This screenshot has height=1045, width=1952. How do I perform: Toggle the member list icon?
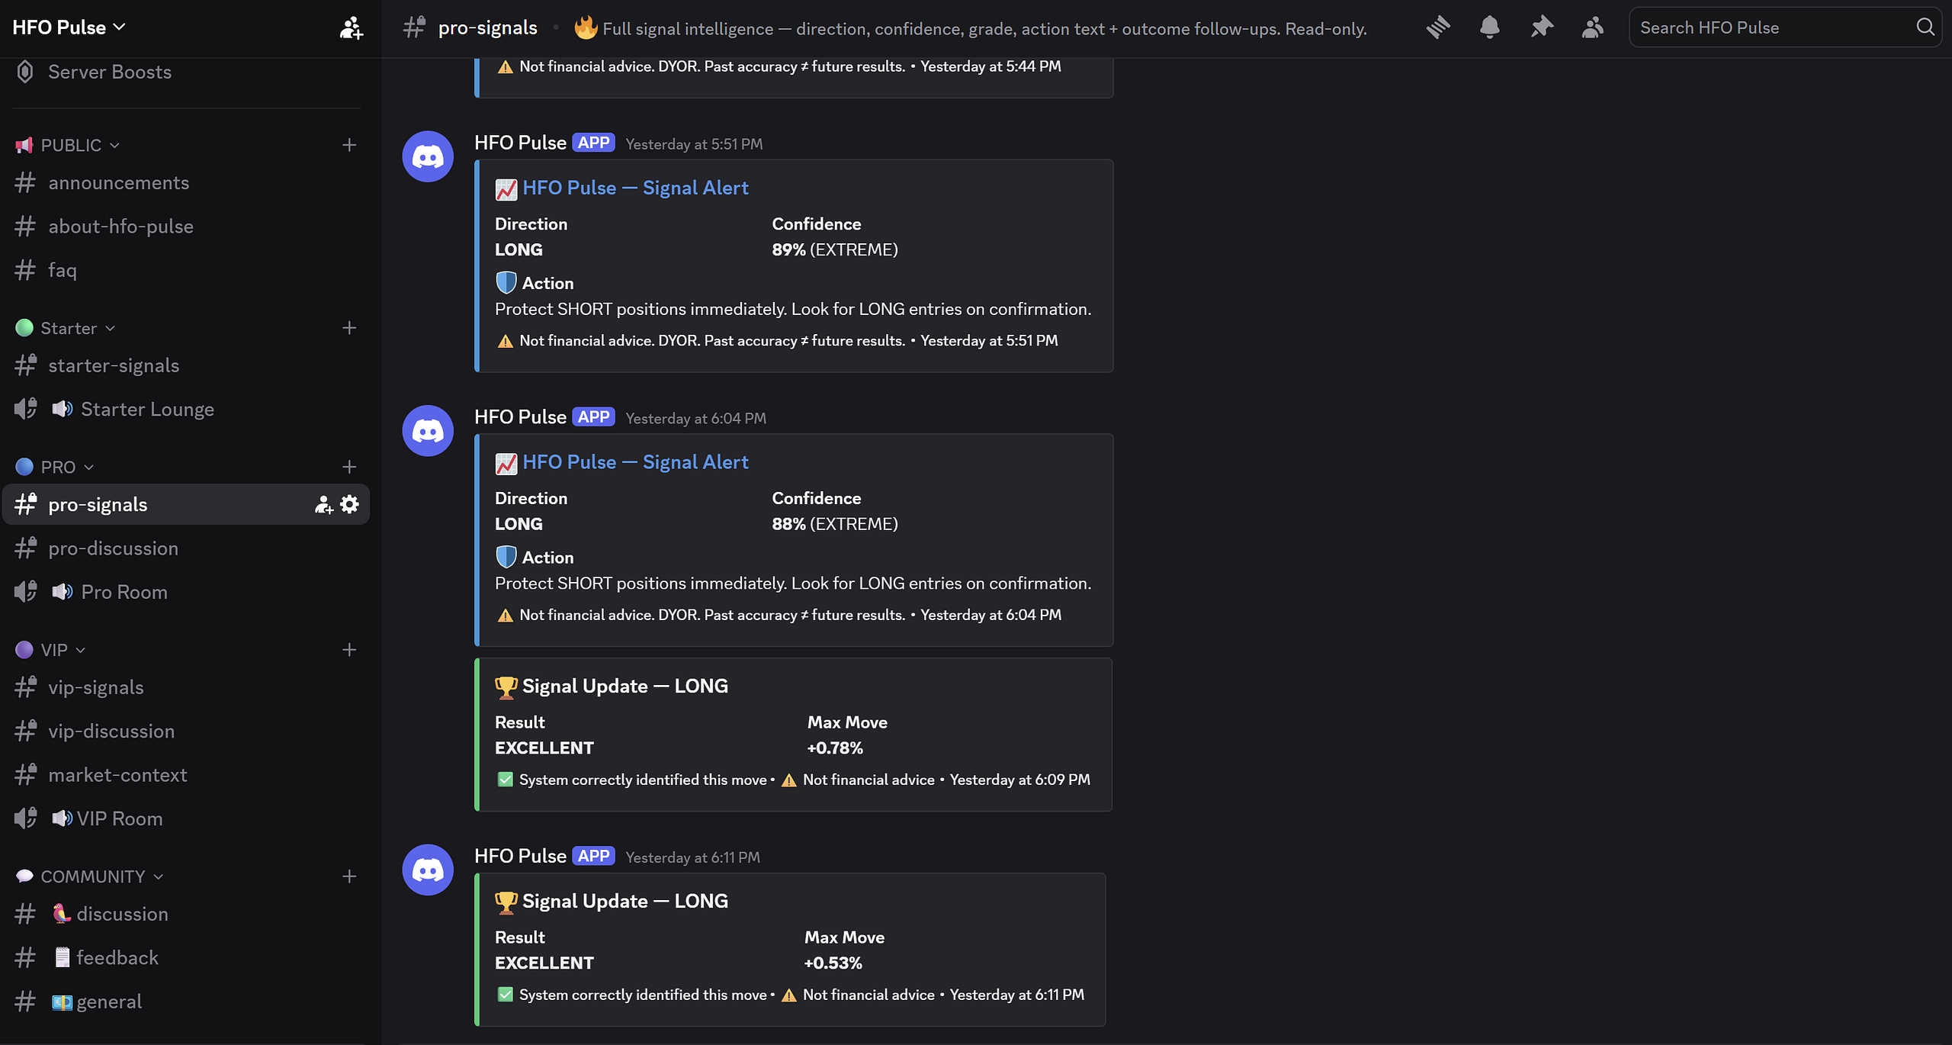click(1592, 27)
